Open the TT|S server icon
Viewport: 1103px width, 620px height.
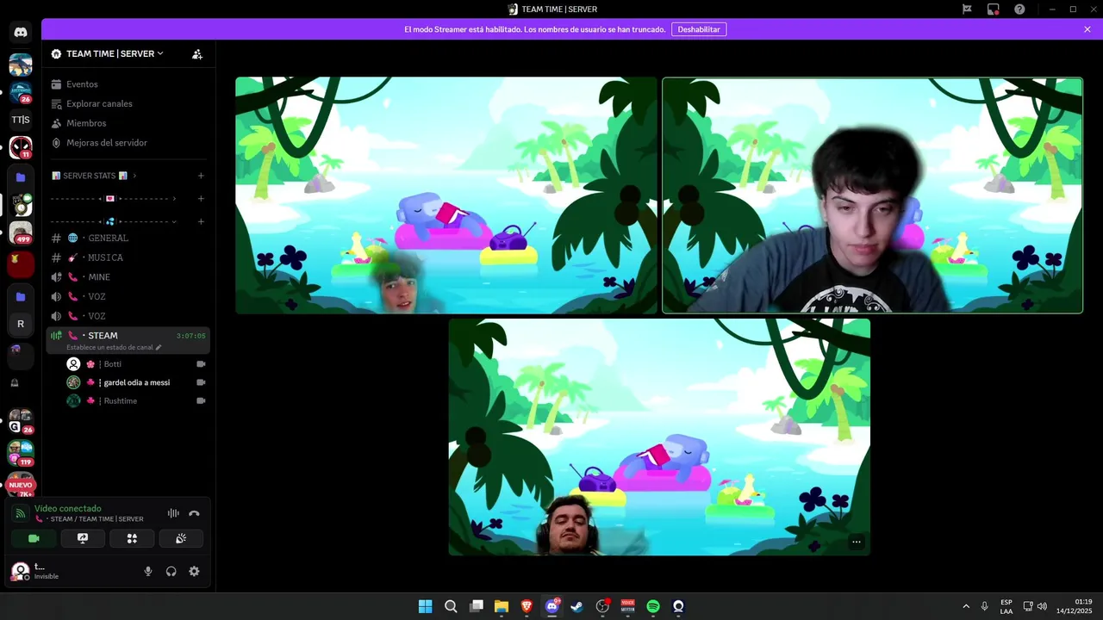[x=21, y=120]
